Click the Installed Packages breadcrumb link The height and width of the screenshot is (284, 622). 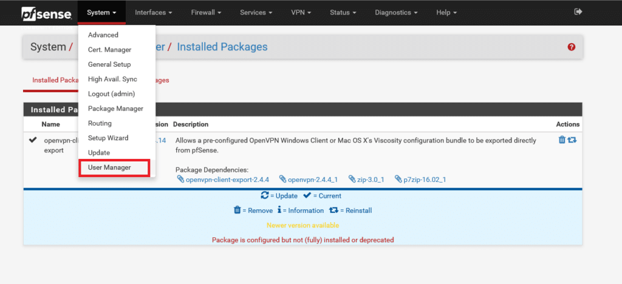click(x=222, y=47)
